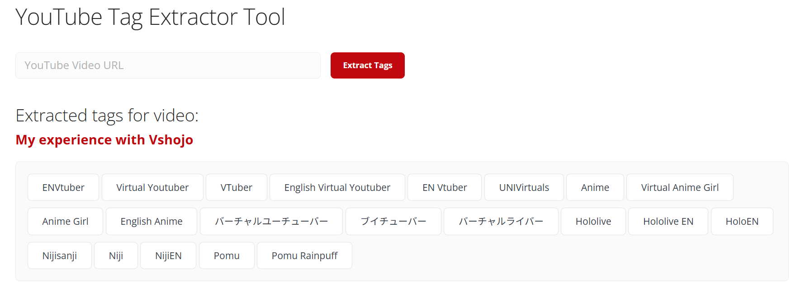The height and width of the screenshot is (283, 796).
Task: Select the ENVtuber tag
Action: (63, 187)
